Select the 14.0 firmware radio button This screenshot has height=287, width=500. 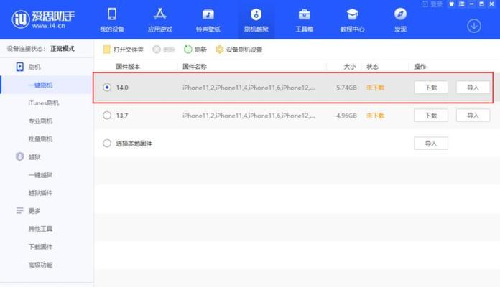(x=107, y=88)
